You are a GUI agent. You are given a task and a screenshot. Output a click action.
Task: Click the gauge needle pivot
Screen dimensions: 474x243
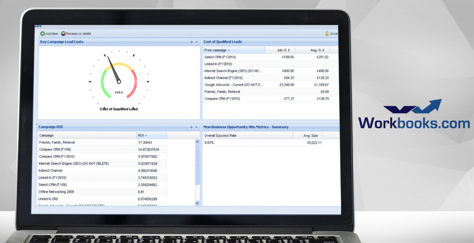[x=119, y=81]
